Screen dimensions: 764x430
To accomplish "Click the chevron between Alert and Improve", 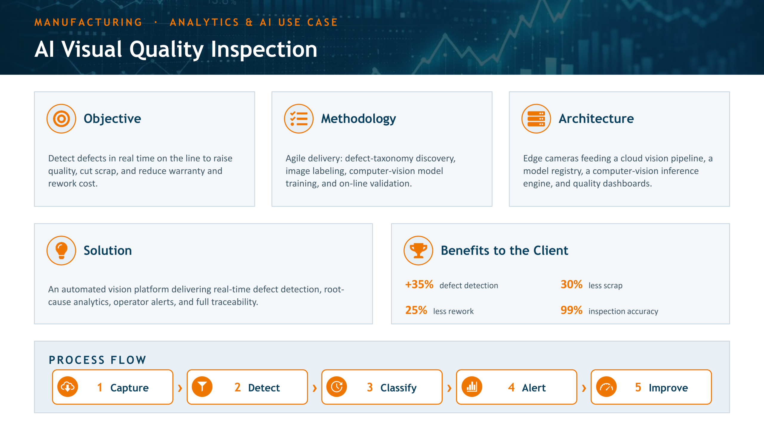I will point(584,388).
